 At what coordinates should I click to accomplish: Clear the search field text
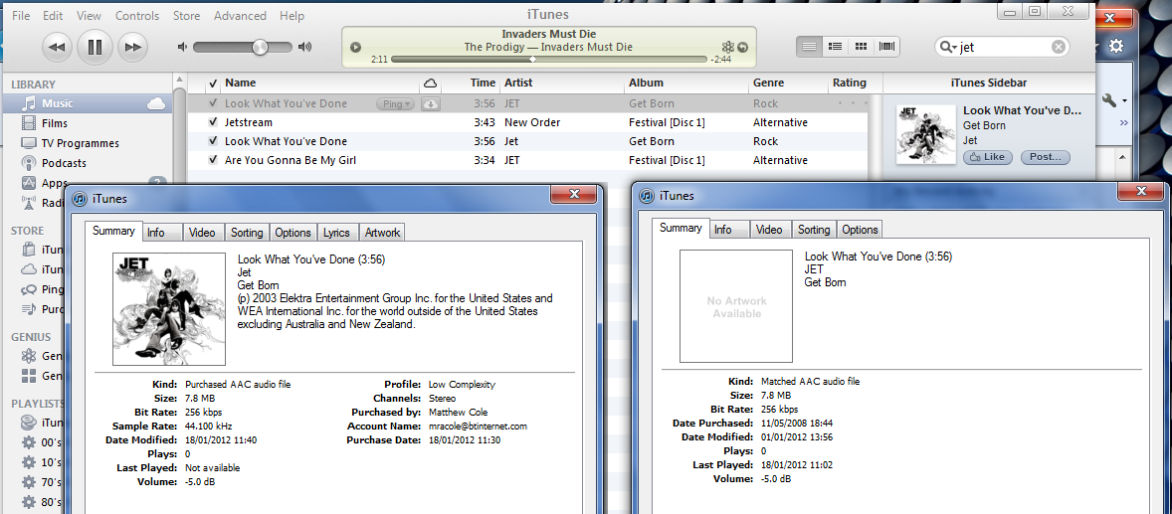(1059, 47)
